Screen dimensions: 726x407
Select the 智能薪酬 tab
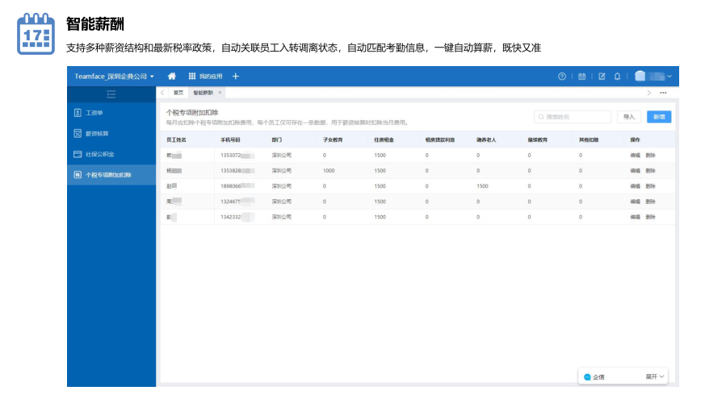pos(203,93)
